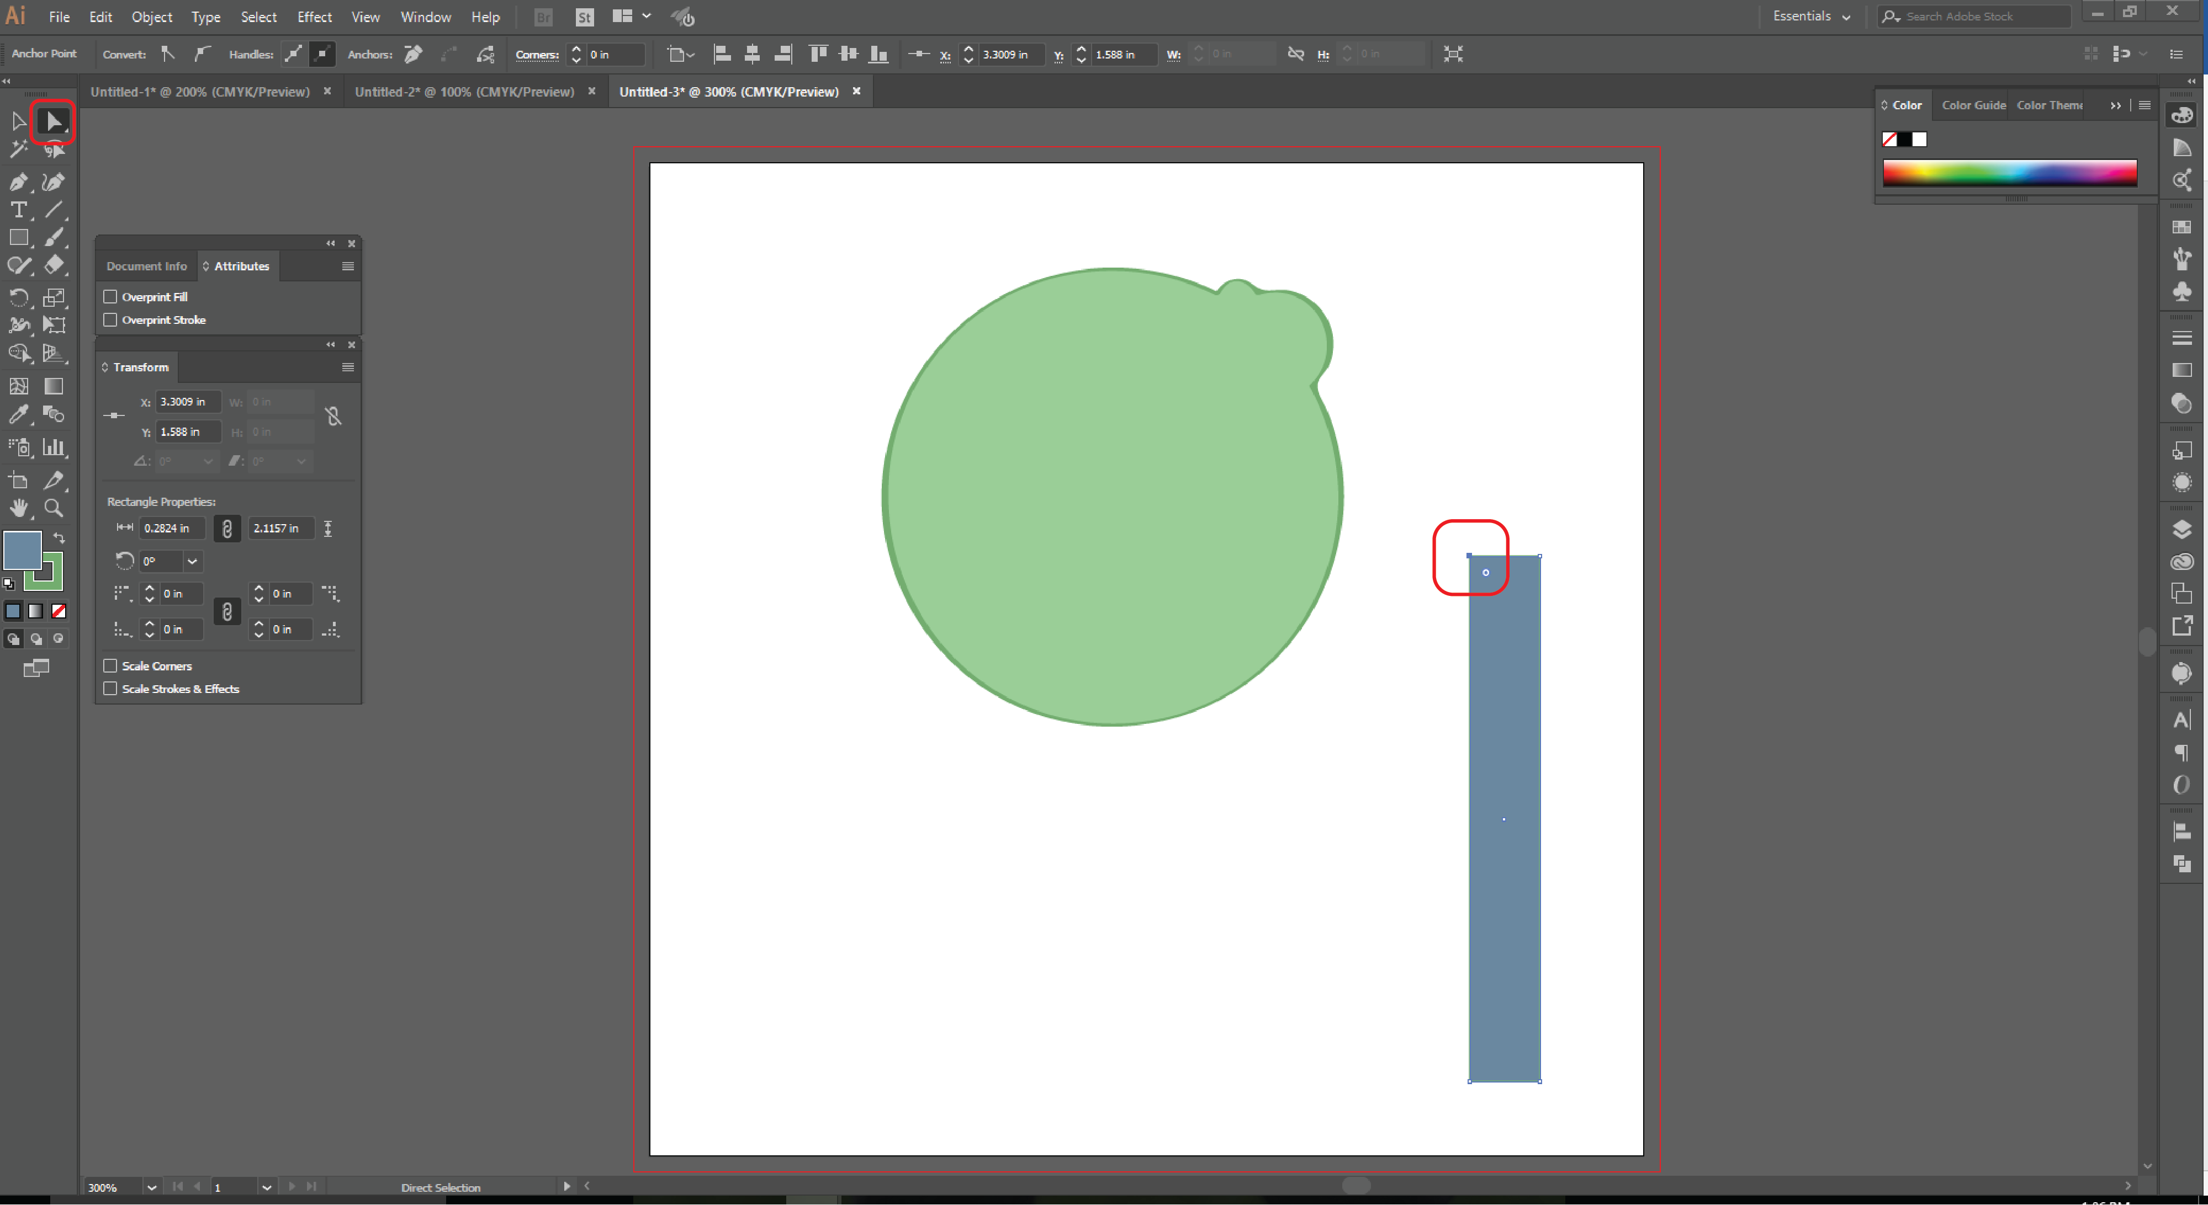Click the Corners label link
2208x1205 pixels.
(x=537, y=55)
